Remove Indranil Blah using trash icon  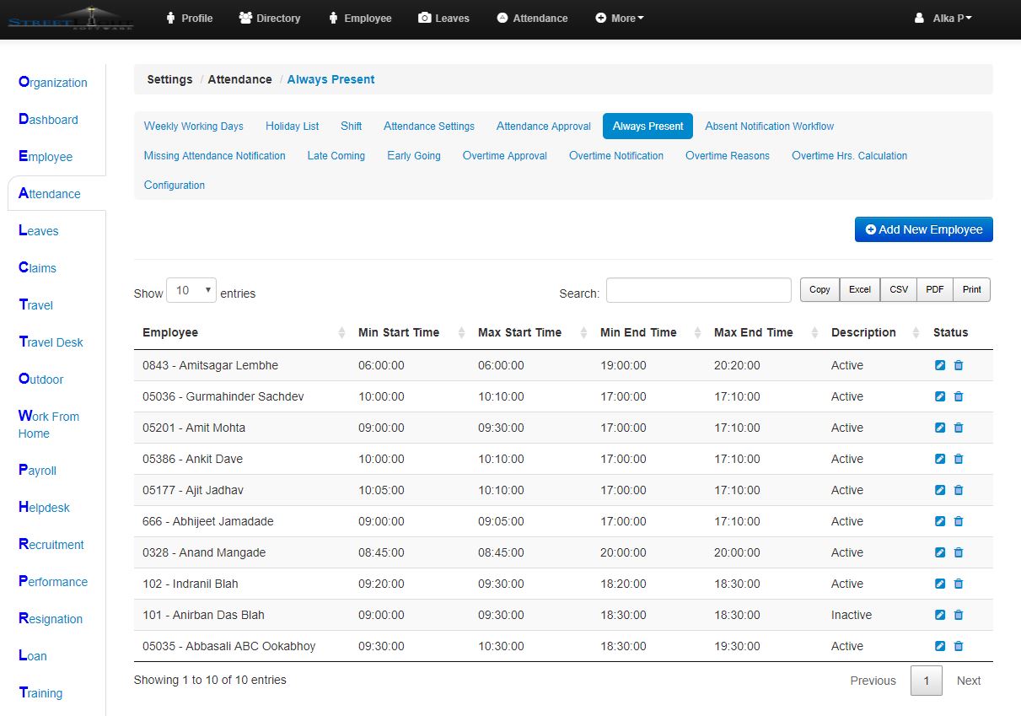(x=959, y=584)
